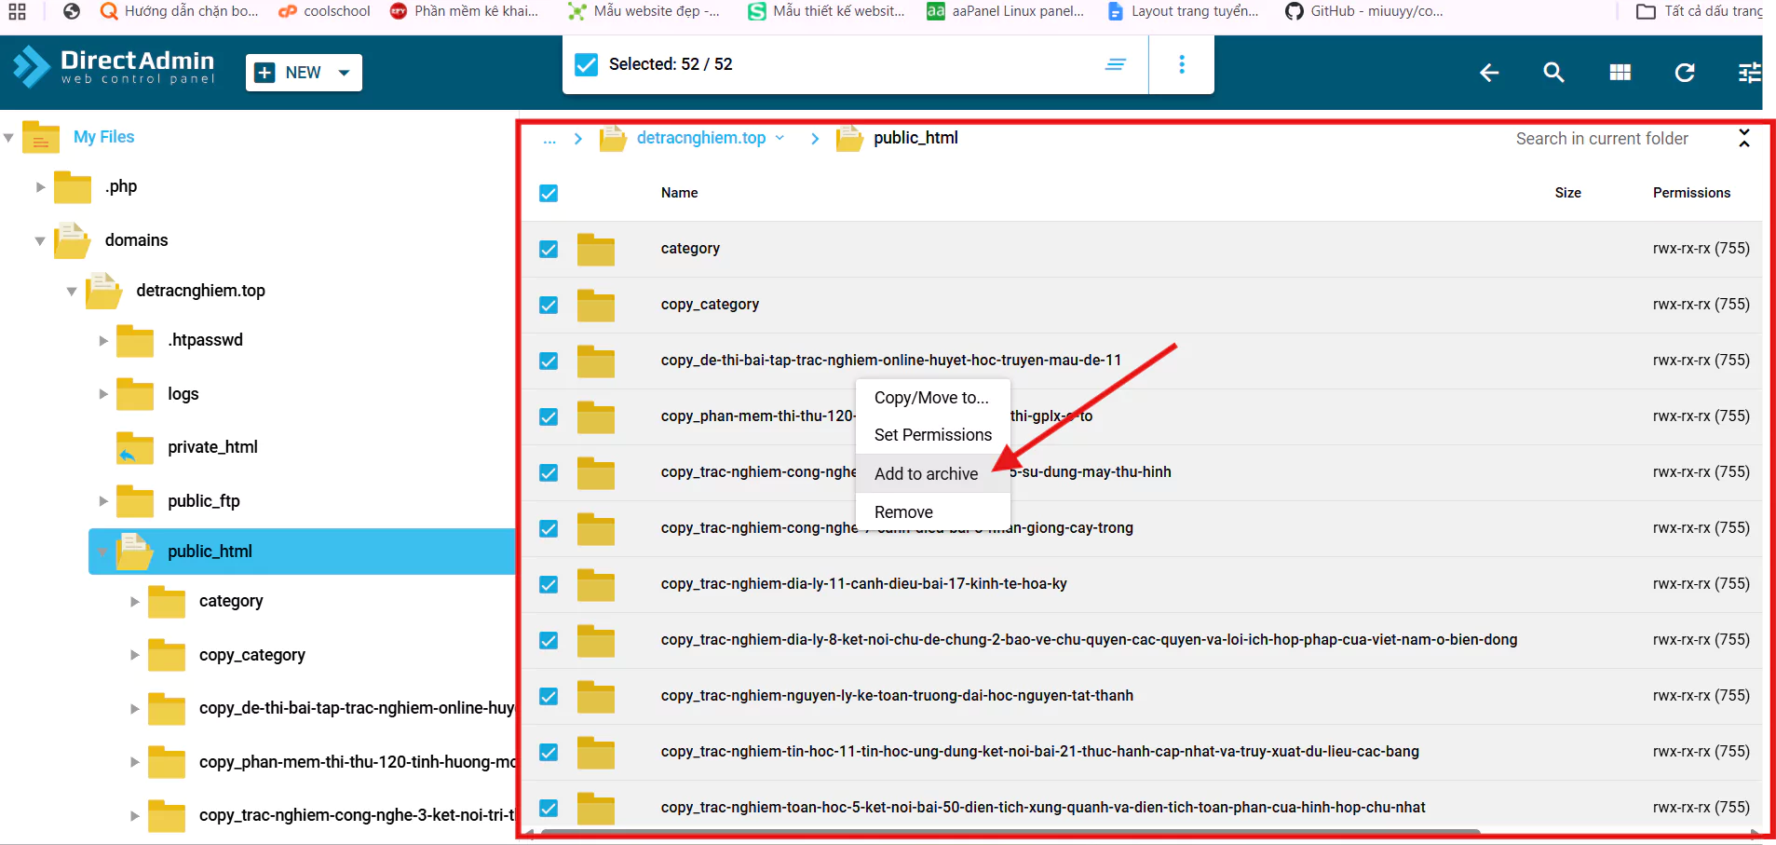
Task: Open the settings sliders icon
Action: pos(1750,73)
